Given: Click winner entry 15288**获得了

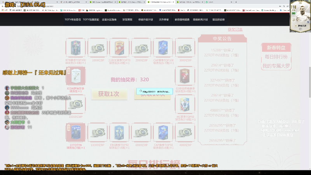Looking at the screenshot, I should [x=222, y=50].
